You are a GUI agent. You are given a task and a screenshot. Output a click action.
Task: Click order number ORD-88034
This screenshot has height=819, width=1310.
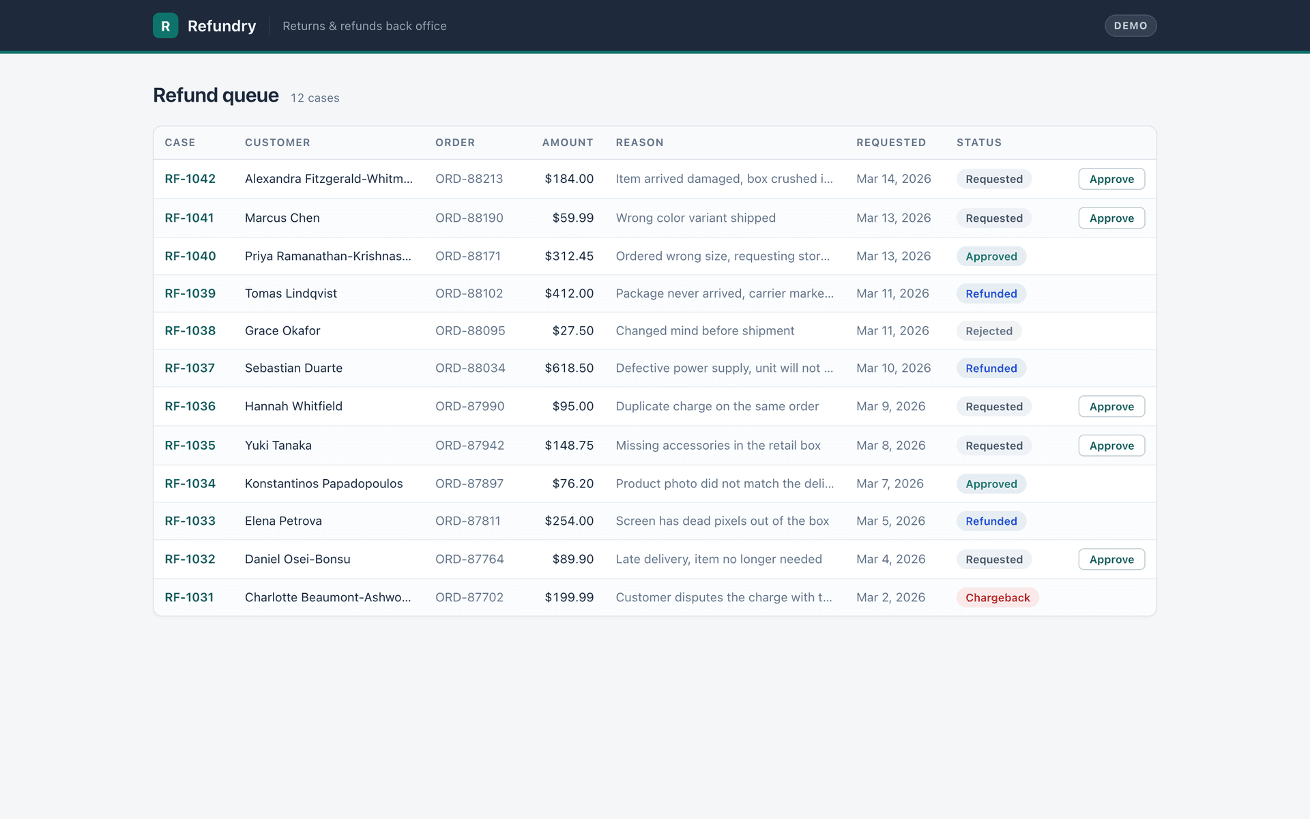[x=470, y=368]
